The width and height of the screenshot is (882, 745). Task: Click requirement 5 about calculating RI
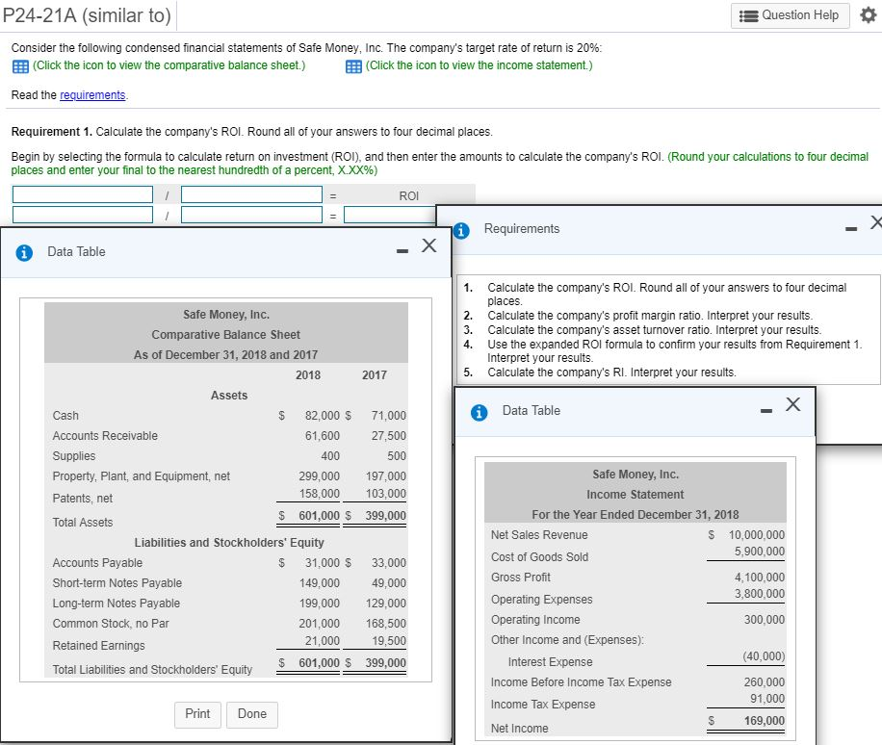(x=611, y=372)
